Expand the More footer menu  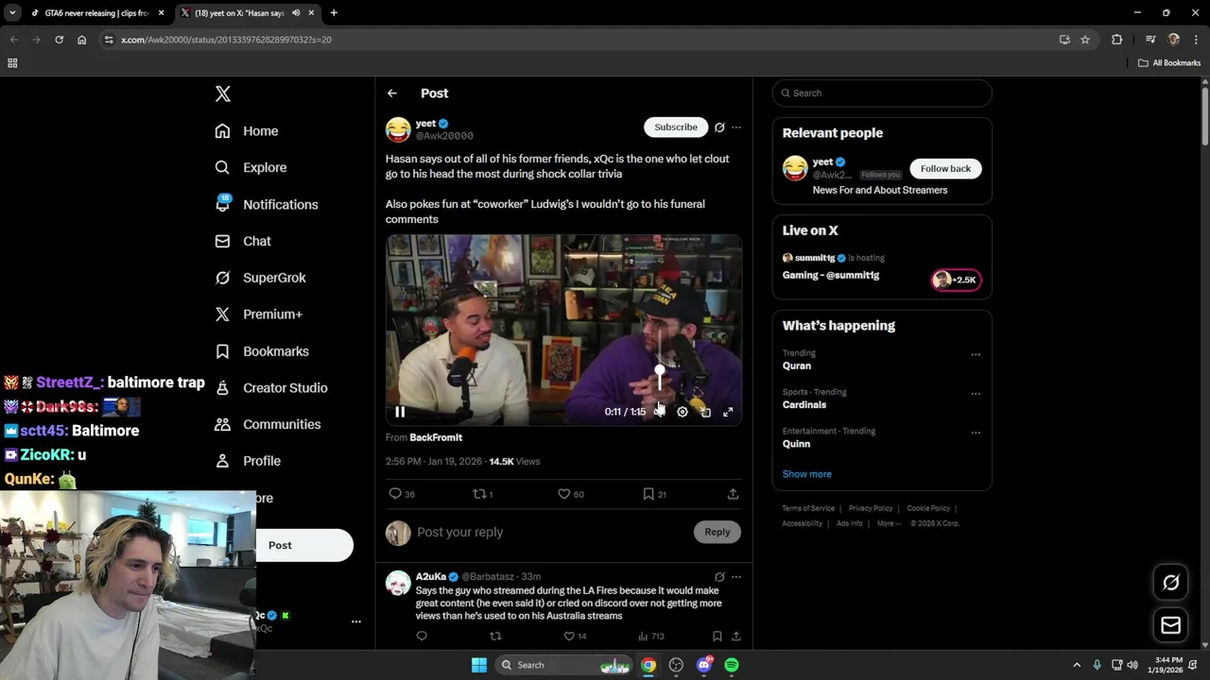[888, 523]
